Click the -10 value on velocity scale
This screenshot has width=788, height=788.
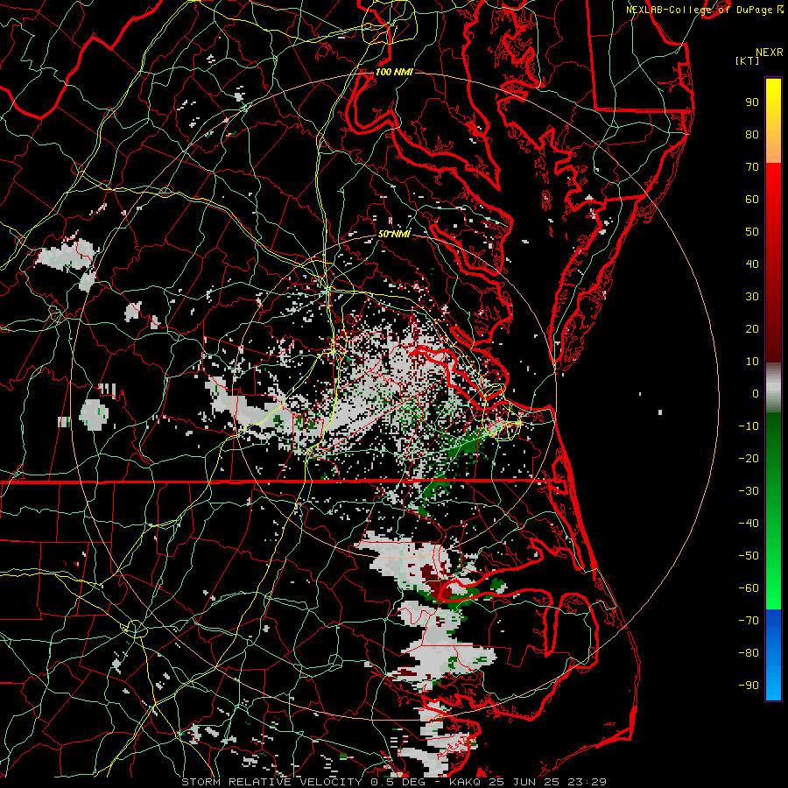pos(749,426)
